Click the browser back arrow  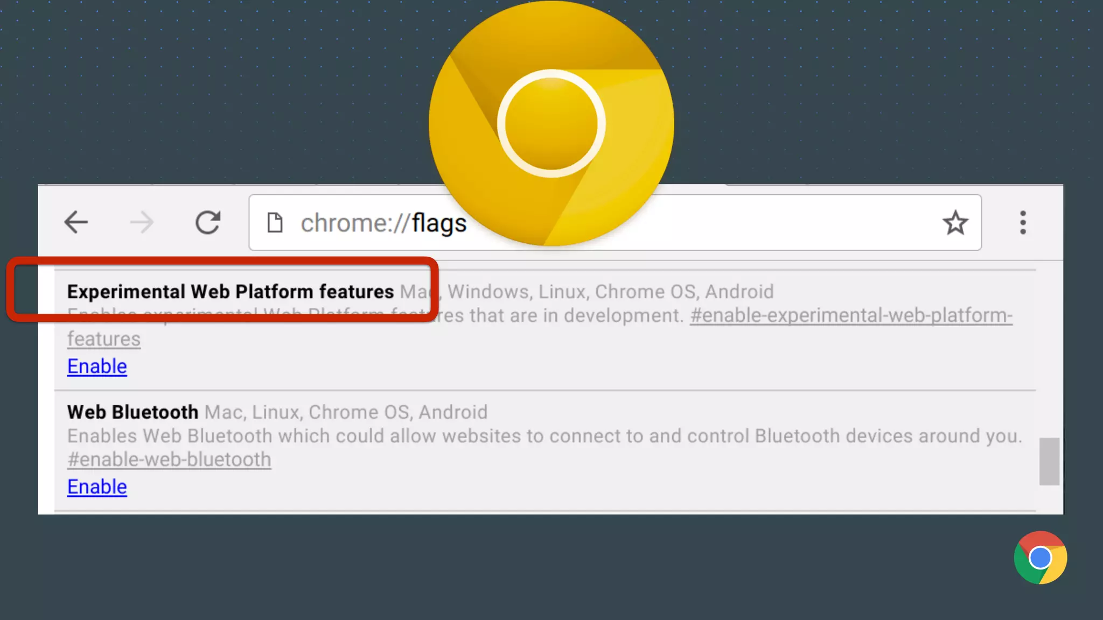point(76,222)
